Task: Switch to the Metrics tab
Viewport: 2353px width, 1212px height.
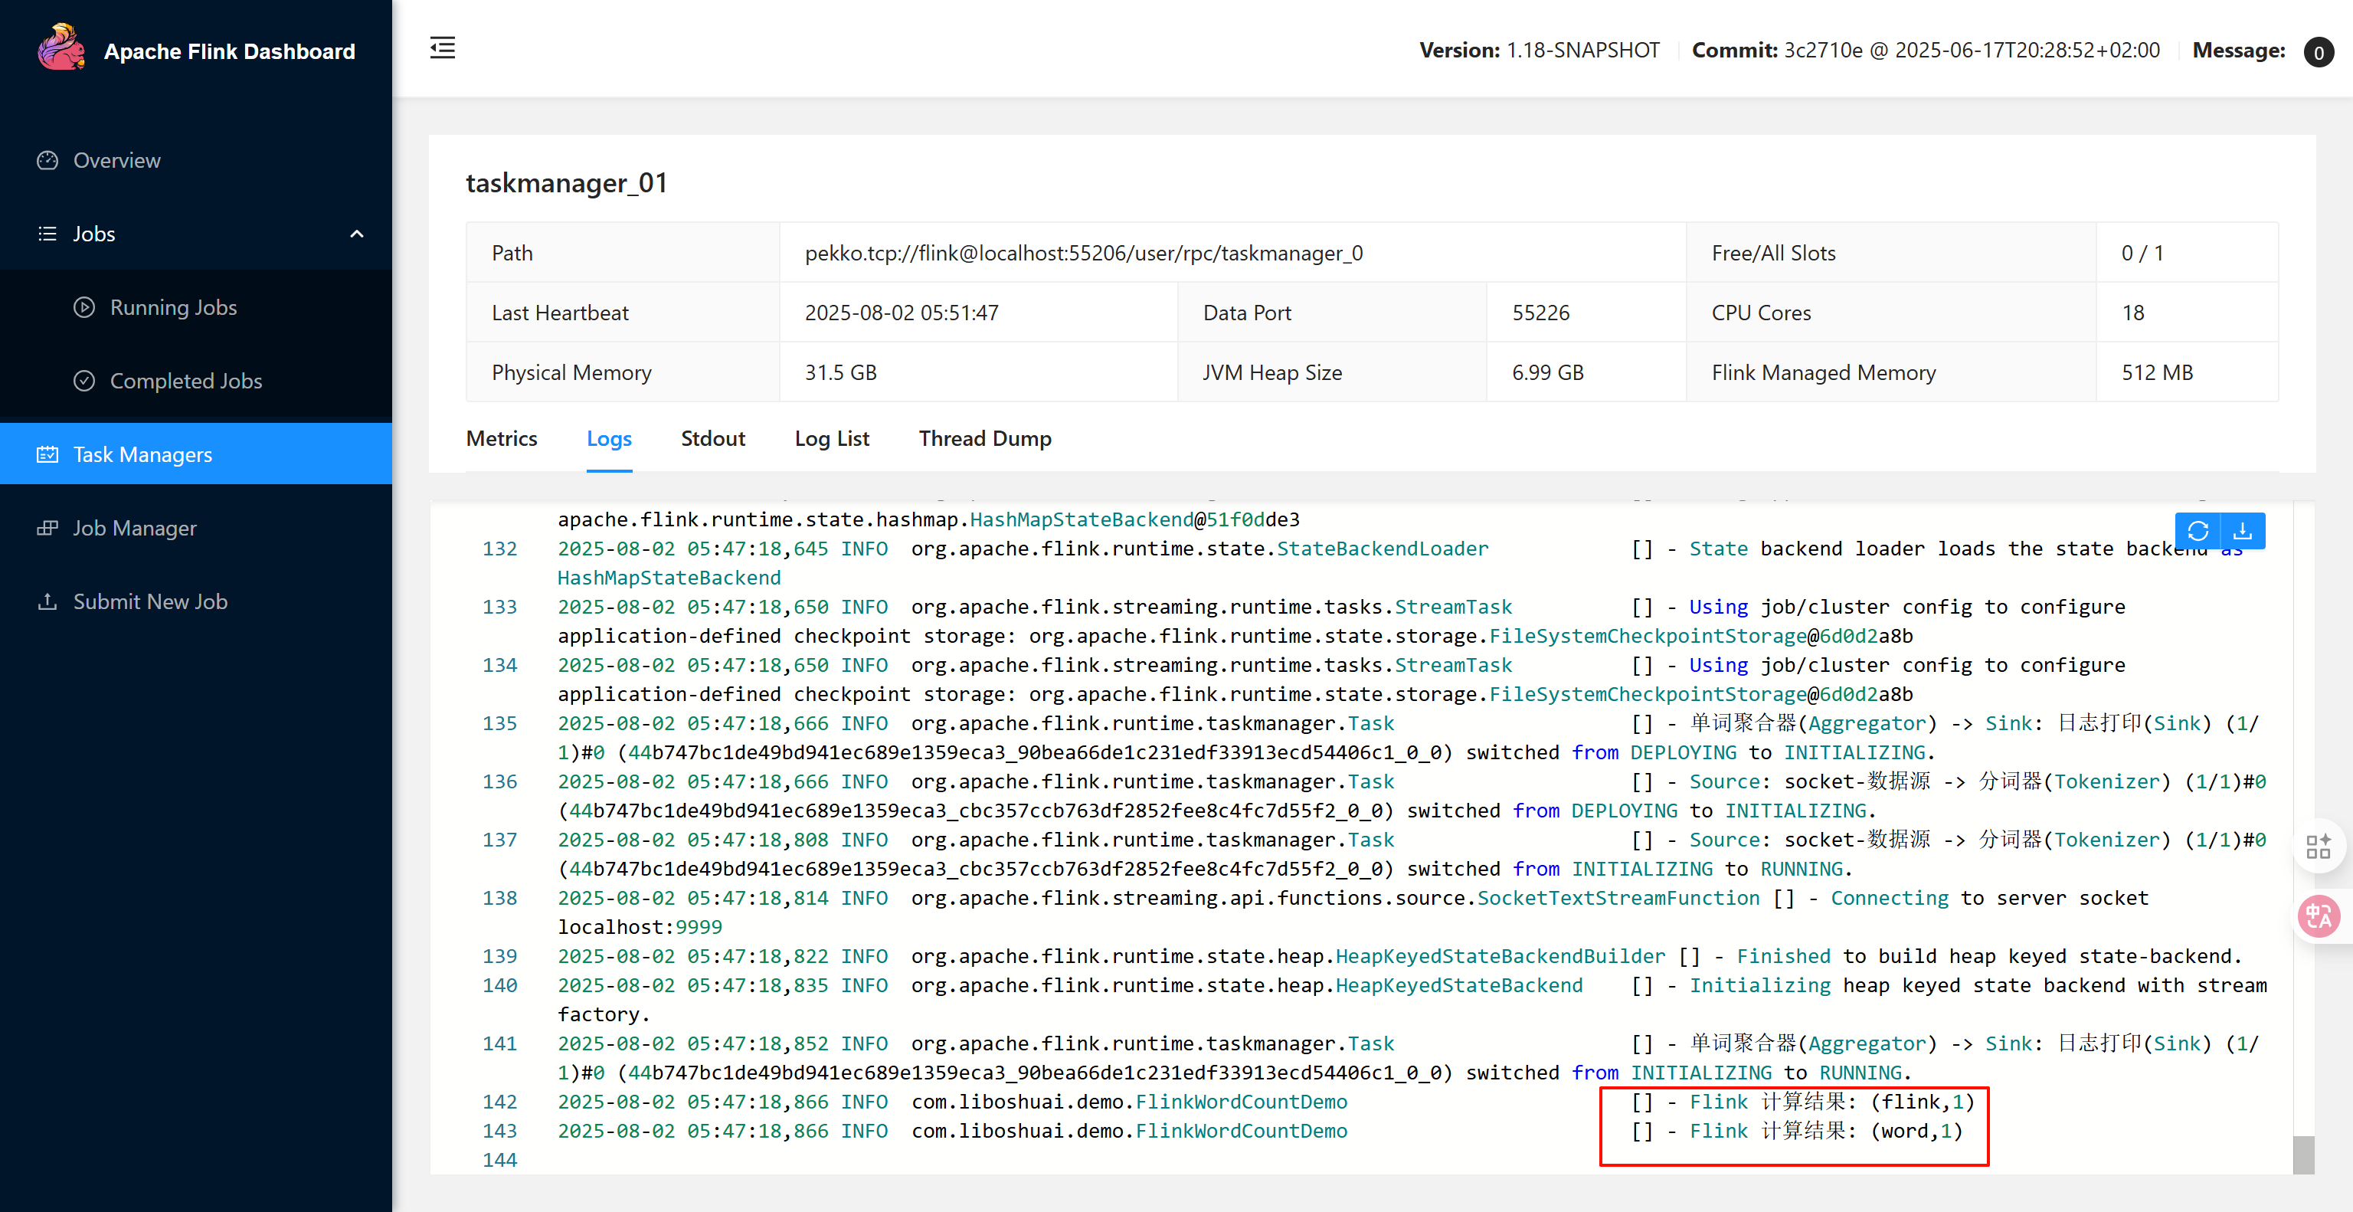Action: [502, 439]
